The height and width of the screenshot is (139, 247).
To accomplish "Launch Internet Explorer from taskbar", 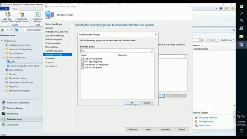I will pos(241,28).
